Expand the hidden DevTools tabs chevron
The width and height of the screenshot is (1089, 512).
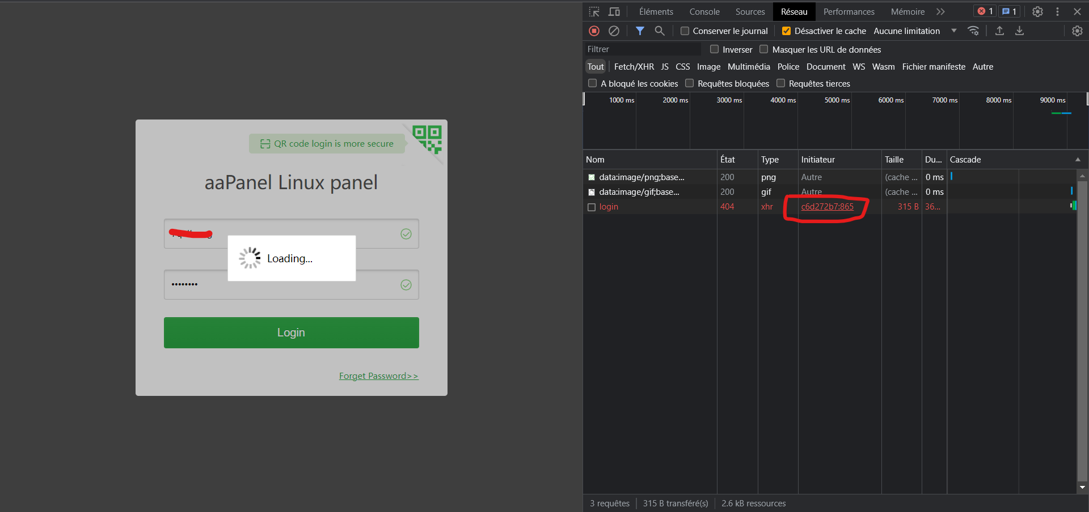(940, 12)
